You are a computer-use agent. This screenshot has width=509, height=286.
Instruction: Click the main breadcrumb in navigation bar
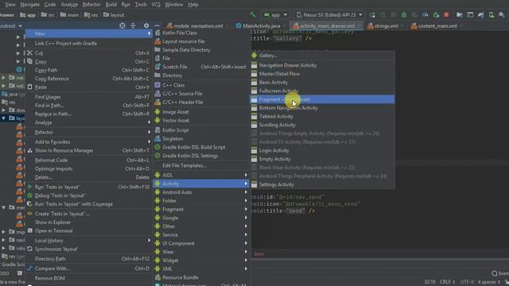click(69, 15)
